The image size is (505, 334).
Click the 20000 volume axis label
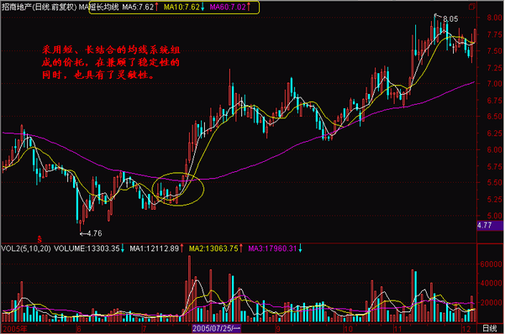492,303
